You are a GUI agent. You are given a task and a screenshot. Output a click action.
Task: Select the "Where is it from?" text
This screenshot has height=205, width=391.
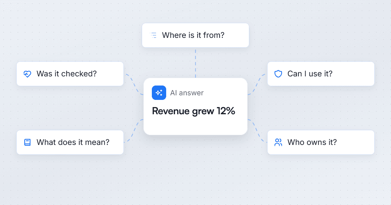(x=193, y=35)
